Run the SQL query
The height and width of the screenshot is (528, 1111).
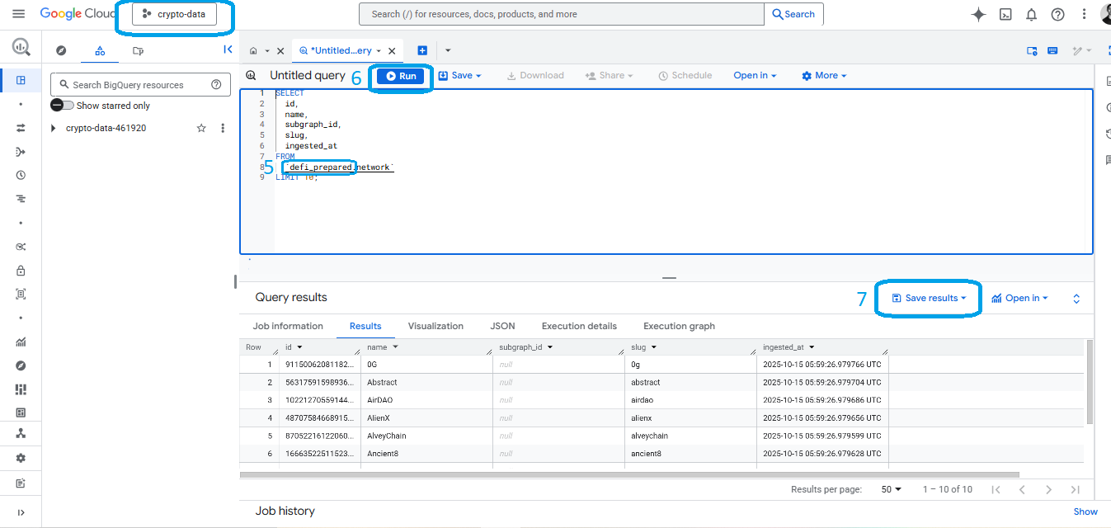[x=400, y=75]
